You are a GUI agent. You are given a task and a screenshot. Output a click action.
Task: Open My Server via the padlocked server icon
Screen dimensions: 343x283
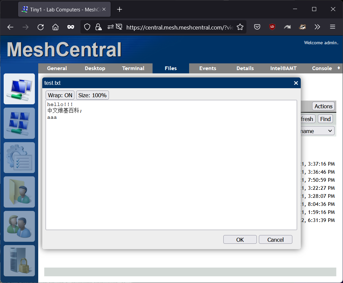19,261
